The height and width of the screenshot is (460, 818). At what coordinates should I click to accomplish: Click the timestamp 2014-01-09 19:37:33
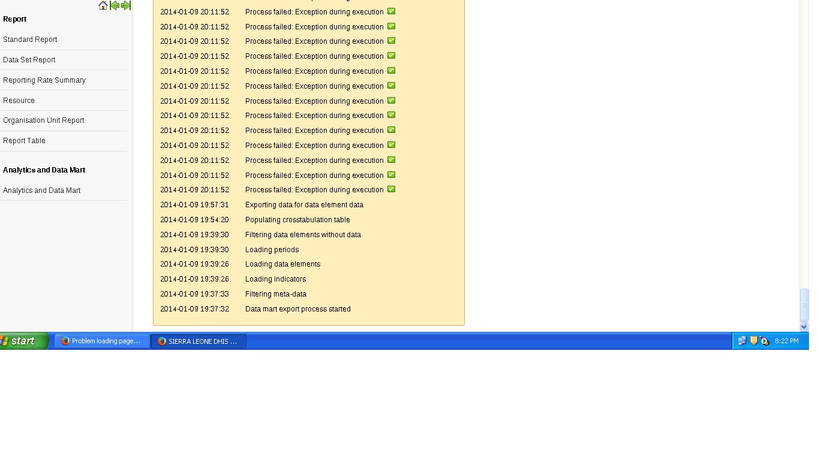(x=194, y=294)
